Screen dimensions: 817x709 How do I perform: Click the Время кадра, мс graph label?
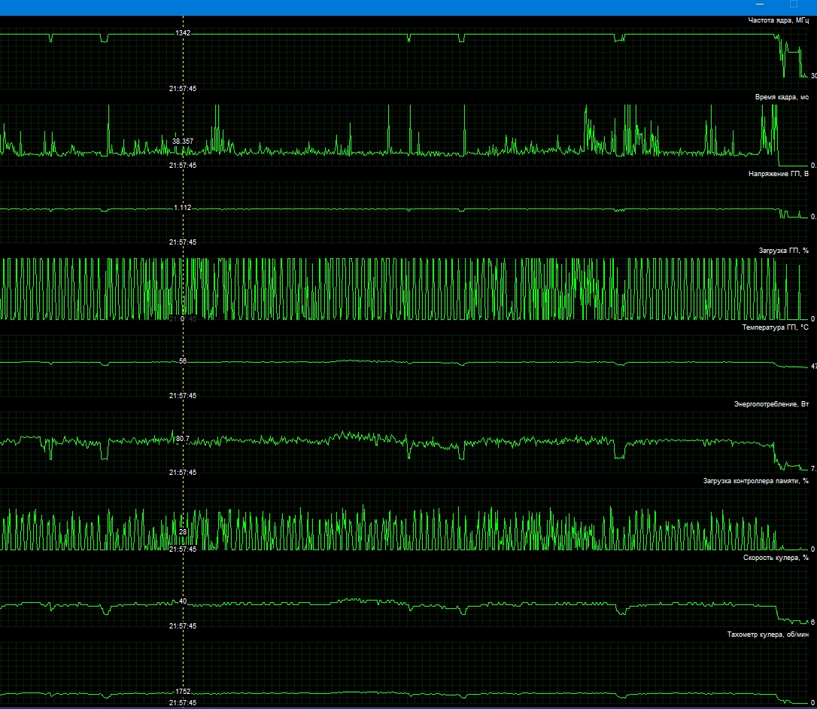pyautogui.click(x=782, y=97)
